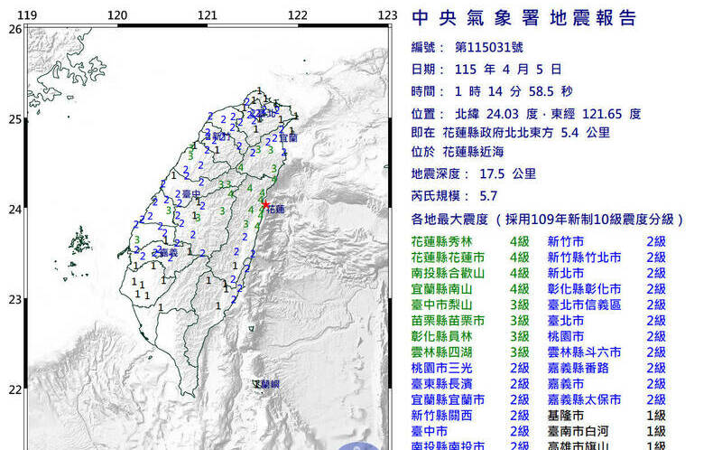Click the line 位於 花蓮縣近海
This screenshot has height=450, width=722.
tap(458, 152)
